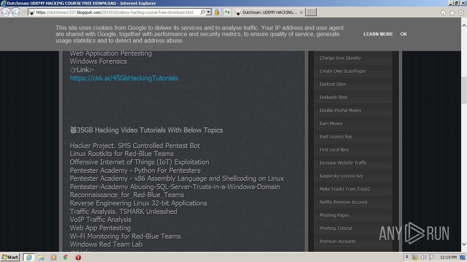Open Make Track1 From Track2 link
467x262 pixels.
353,189
